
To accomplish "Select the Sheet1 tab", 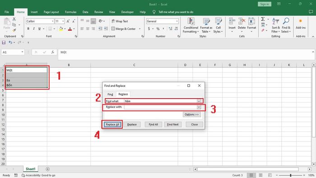I will point(30,169).
